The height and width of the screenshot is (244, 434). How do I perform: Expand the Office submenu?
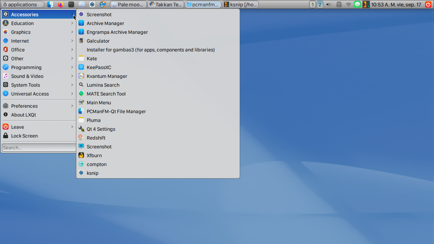38,50
